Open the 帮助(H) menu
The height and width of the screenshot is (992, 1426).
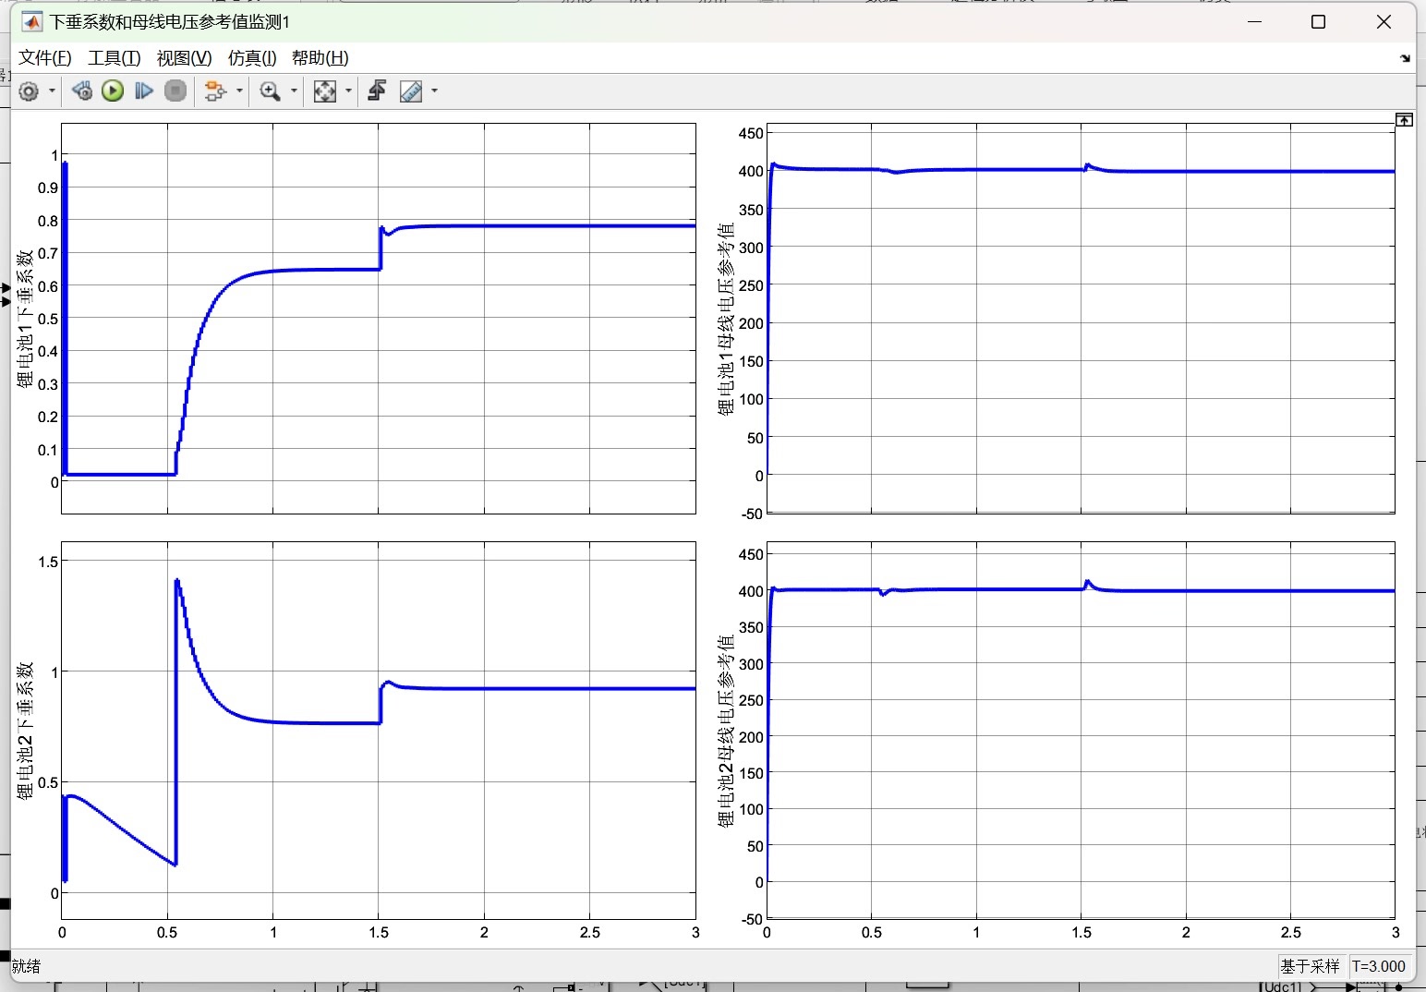coord(320,58)
